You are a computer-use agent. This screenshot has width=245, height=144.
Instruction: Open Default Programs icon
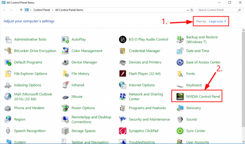pyautogui.click(x=8, y=62)
